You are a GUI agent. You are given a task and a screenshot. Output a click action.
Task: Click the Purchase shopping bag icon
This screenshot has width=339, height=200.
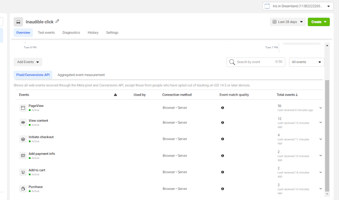pyautogui.click(x=23, y=189)
